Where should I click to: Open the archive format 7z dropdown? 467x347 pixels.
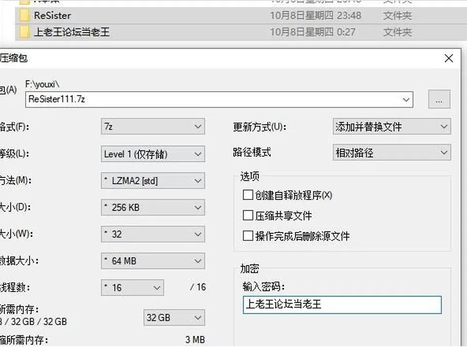point(153,127)
